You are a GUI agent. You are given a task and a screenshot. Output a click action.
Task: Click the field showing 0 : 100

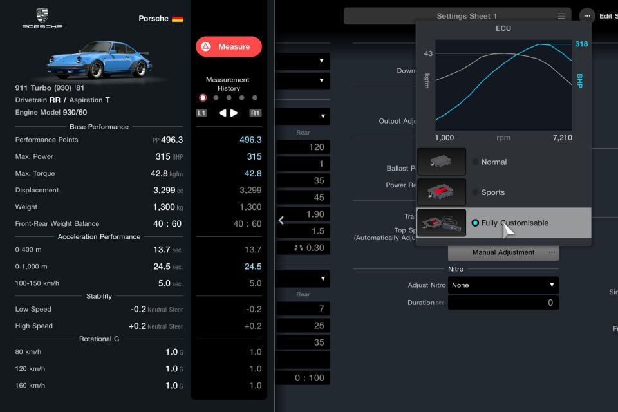pos(303,378)
